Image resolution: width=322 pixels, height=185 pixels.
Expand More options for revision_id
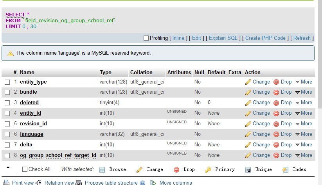point(304,124)
